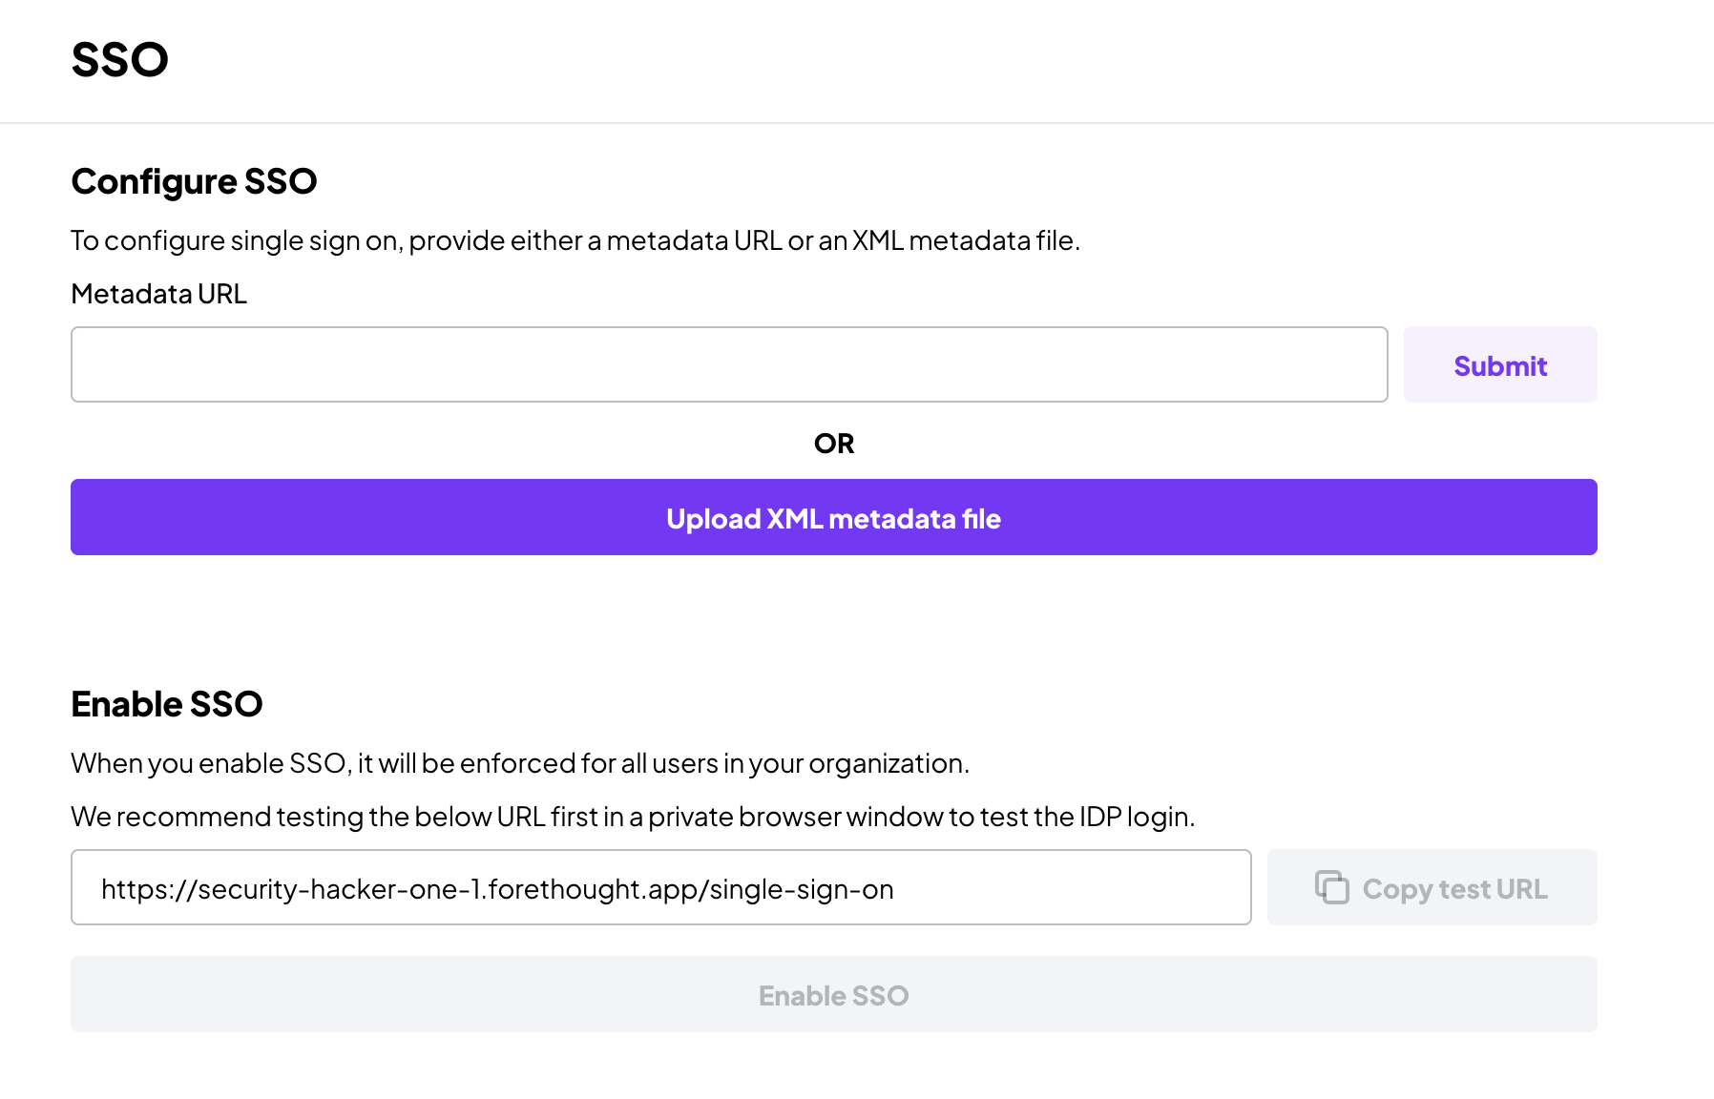Select the single-sign-on test URL field
The height and width of the screenshot is (1099, 1714).
(661, 887)
